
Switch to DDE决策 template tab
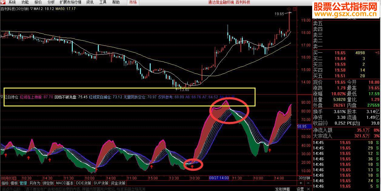point(84,183)
